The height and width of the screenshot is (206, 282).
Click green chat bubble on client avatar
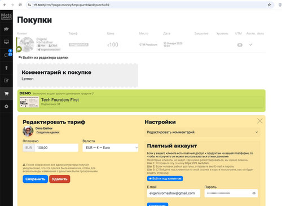coord(19,49)
